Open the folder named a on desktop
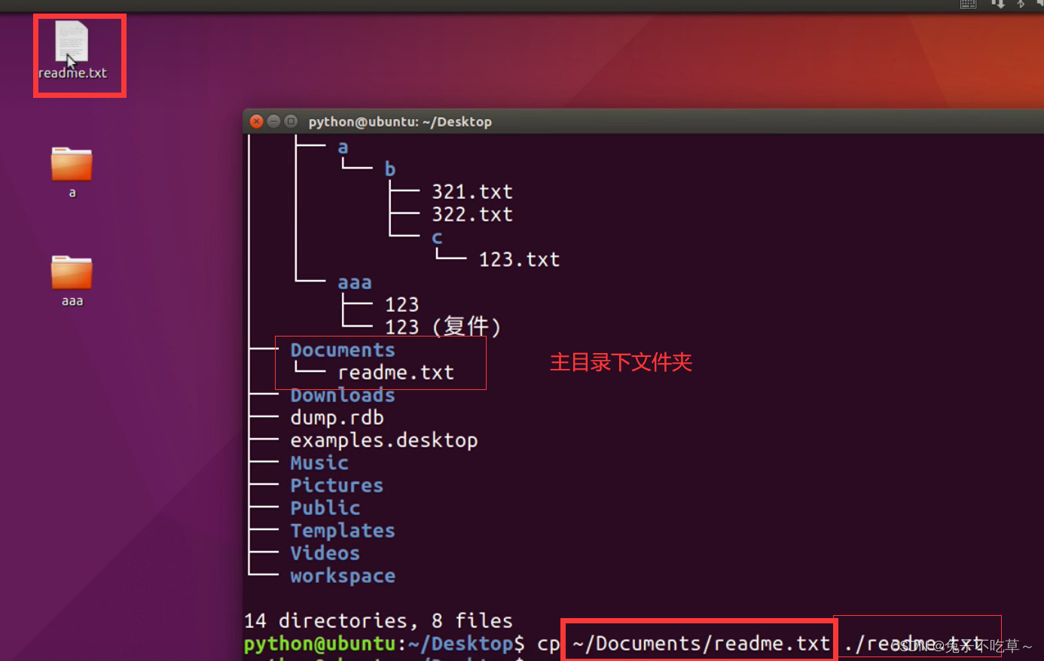Image resolution: width=1044 pixels, height=661 pixels. pyautogui.click(x=72, y=164)
